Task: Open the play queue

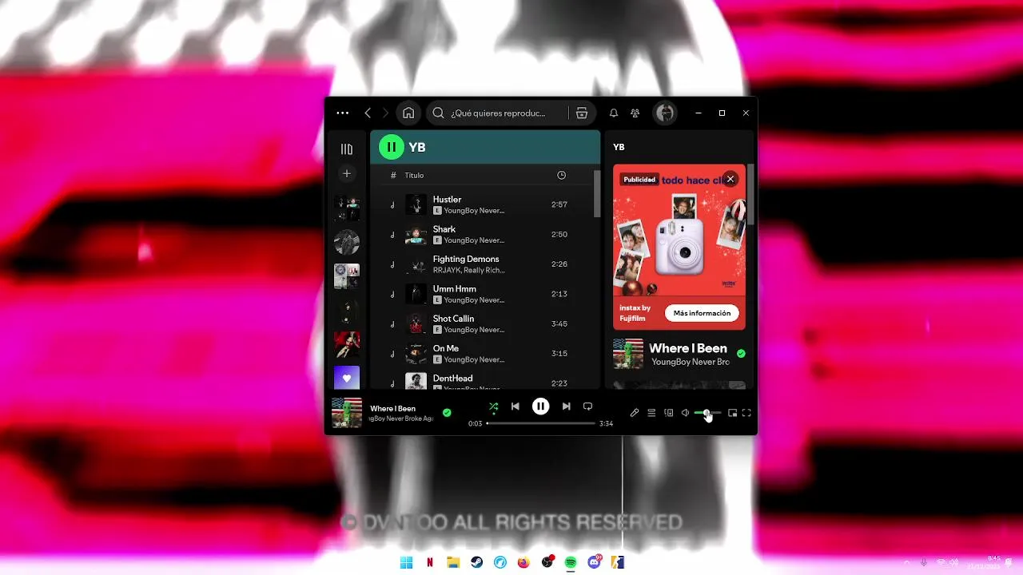Action: (x=651, y=413)
